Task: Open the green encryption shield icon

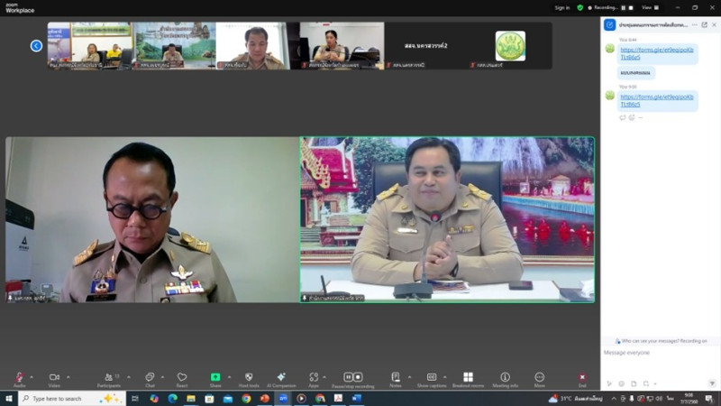Action: pos(580,7)
